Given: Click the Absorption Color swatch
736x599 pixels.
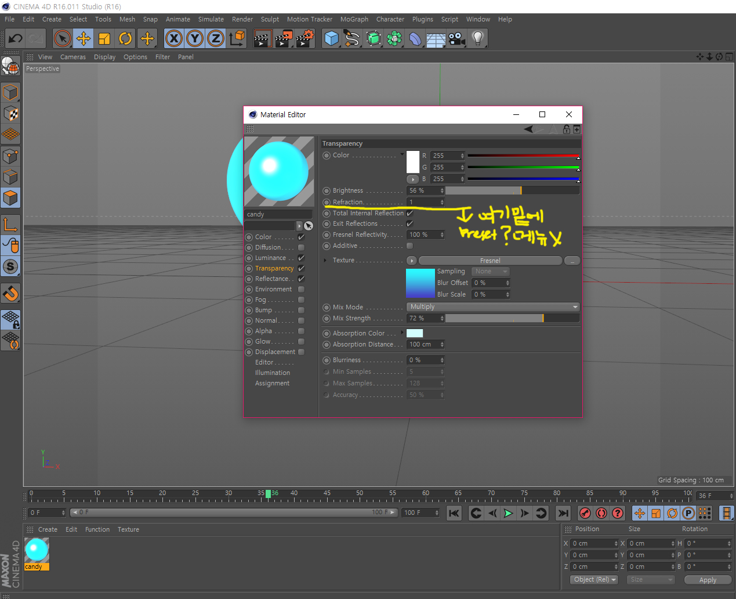Looking at the screenshot, I should (415, 333).
